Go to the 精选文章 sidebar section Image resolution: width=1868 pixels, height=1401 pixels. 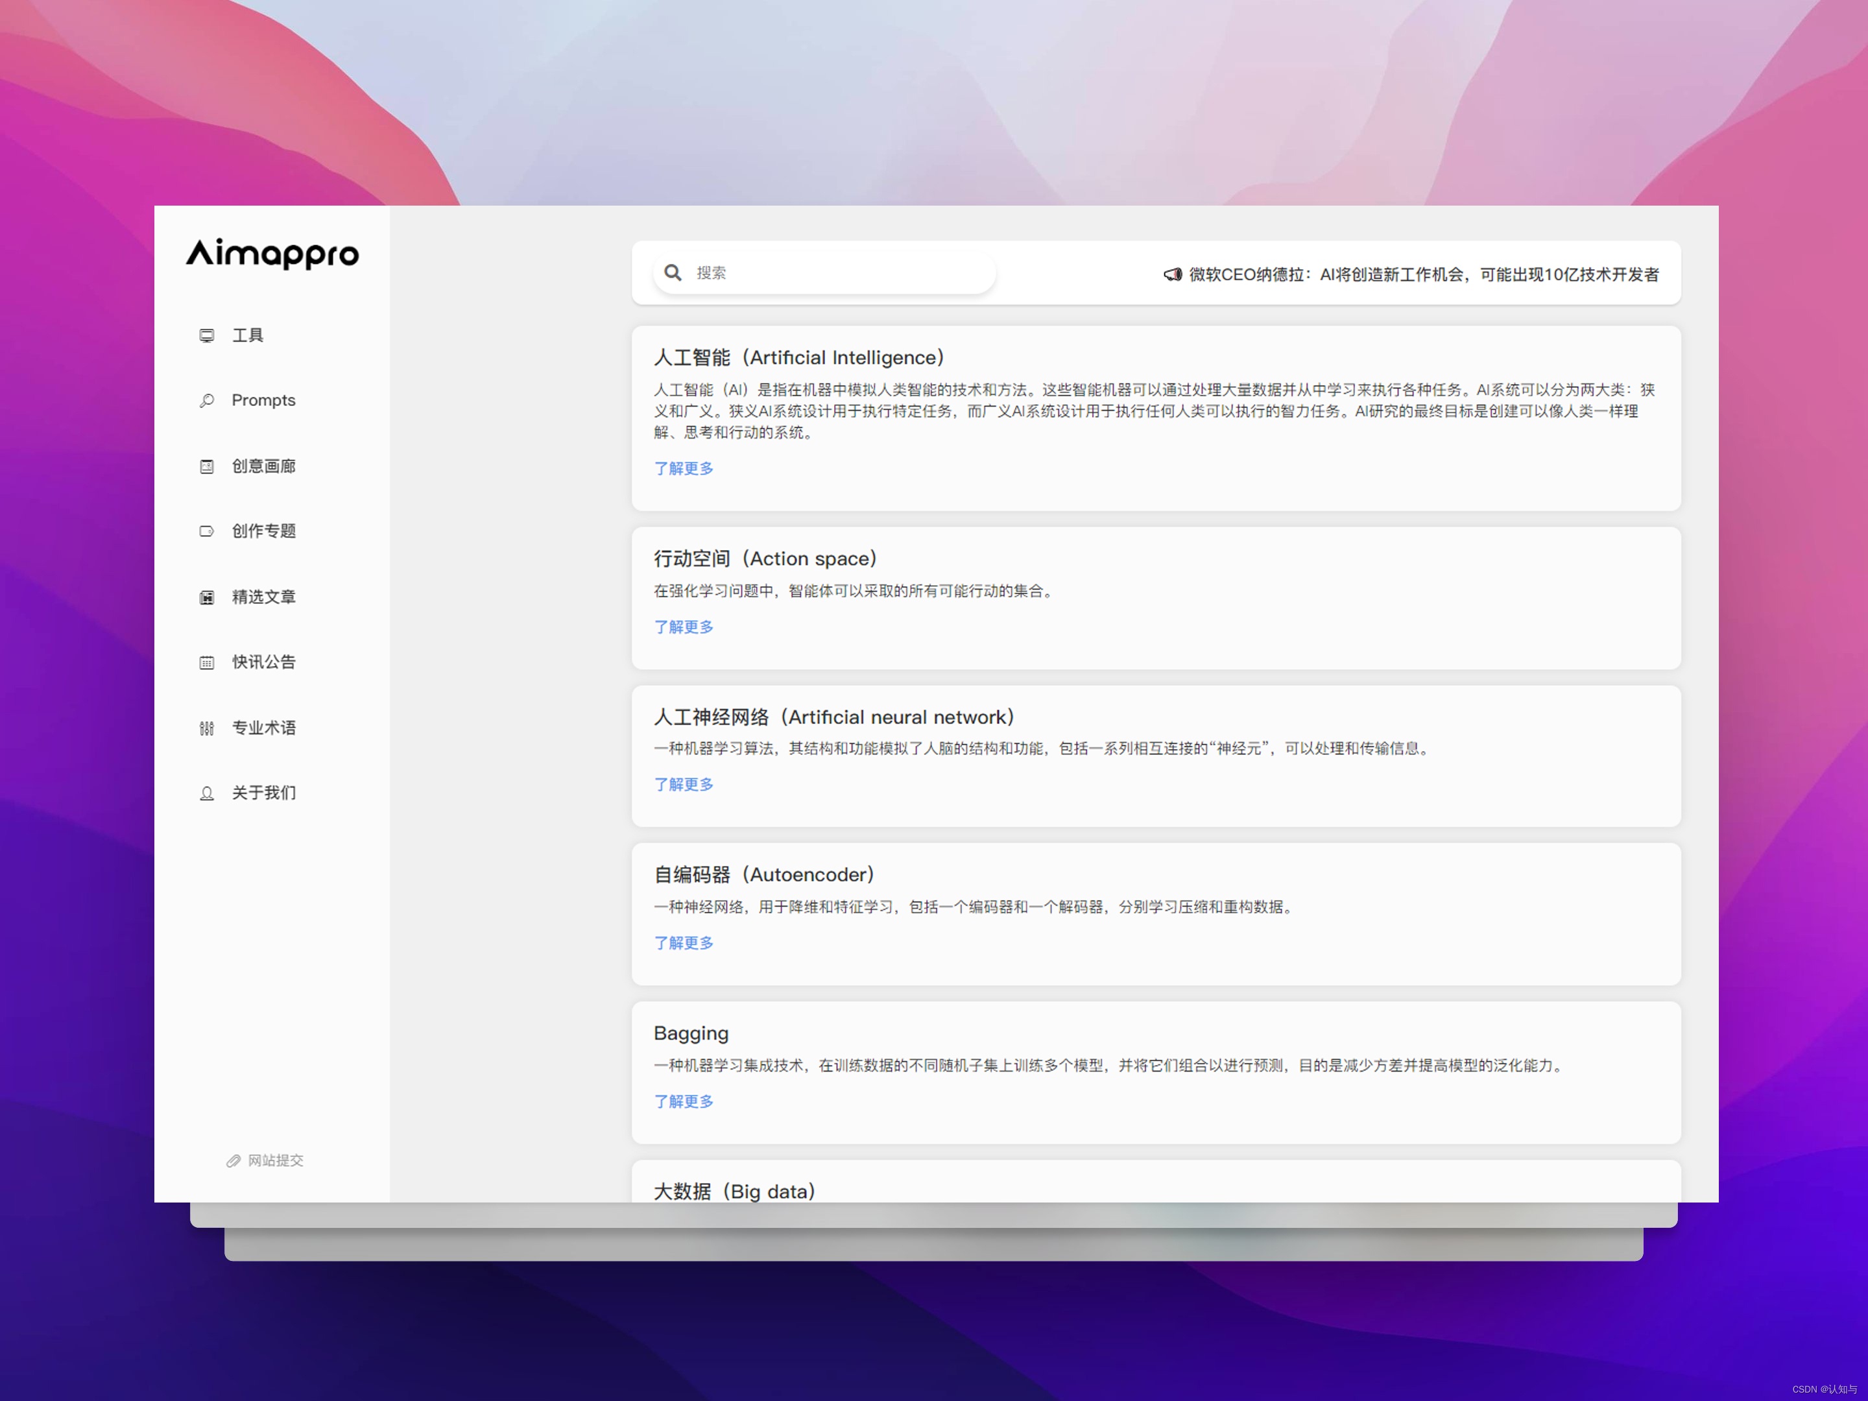coord(263,597)
